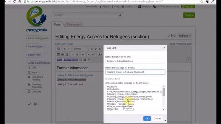Focus the wiki page link input
The width and height of the screenshot is (221, 124).
[135, 72]
